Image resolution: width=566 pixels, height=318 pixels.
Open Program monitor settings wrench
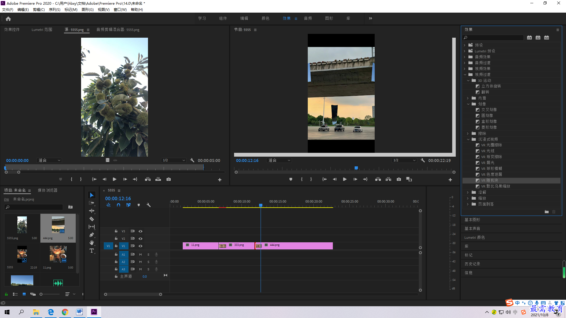[423, 160]
